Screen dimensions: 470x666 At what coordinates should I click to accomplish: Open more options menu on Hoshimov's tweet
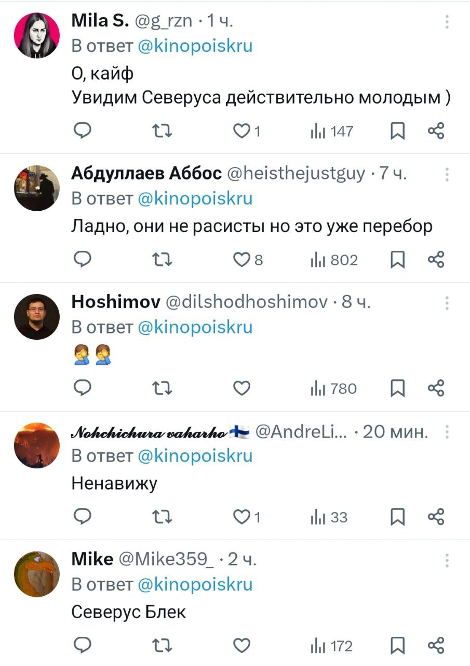(x=447, y=303)
